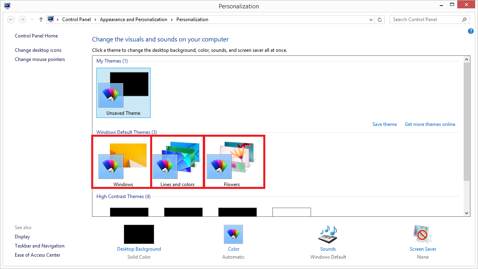The image size is (478, 269).
Task: Click the themes list scrollbar thumb
Action: coord(467,122)
